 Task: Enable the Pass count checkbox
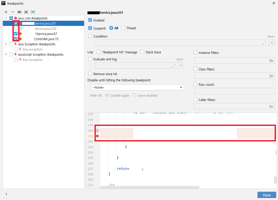click(195, 84)
